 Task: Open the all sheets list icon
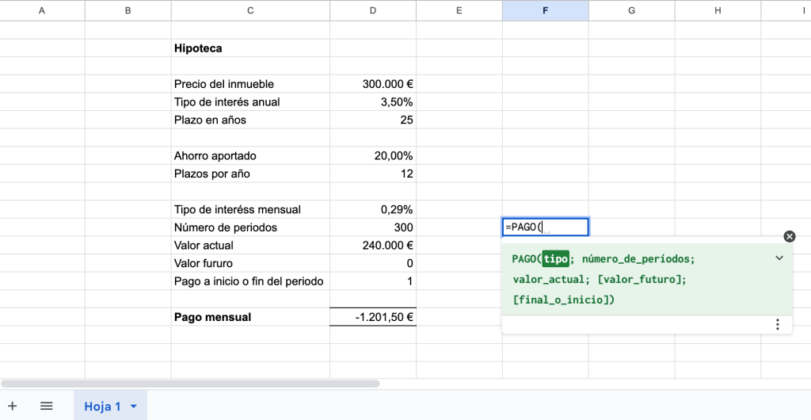pos(47,406)
